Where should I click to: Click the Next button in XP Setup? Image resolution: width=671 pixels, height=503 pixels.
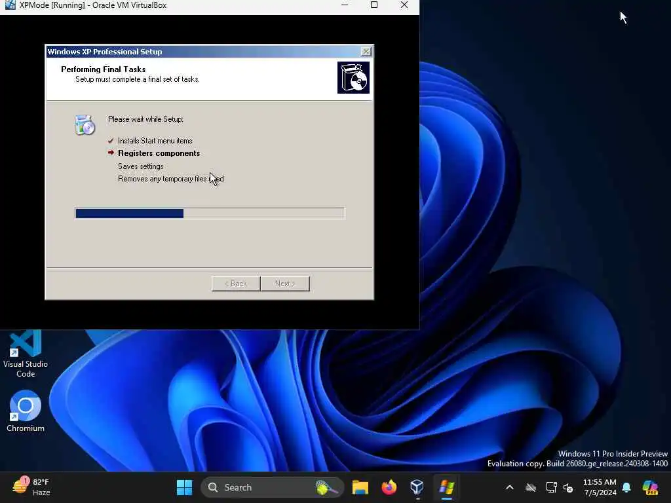pyautogui.click(x=285, y=284)
